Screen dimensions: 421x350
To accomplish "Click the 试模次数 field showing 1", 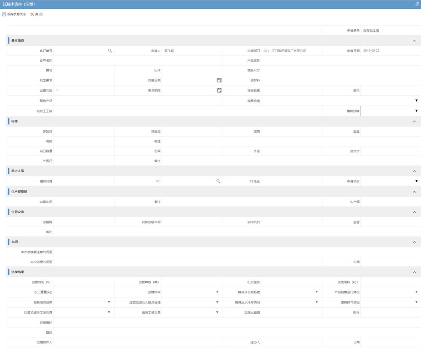I will click(x=84, y=91).
